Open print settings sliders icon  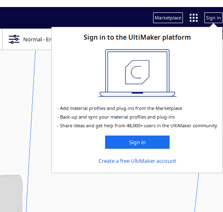[x=14, y=39]
